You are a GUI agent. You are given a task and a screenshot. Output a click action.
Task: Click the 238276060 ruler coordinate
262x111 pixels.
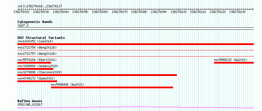tap(100, 12)
